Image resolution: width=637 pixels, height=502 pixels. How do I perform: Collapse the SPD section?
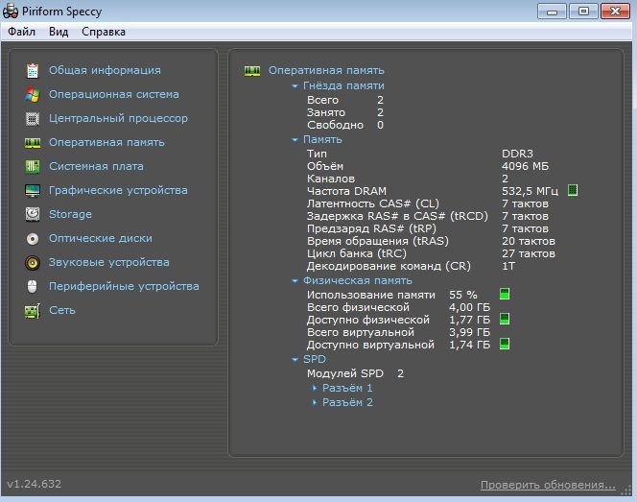295,360
